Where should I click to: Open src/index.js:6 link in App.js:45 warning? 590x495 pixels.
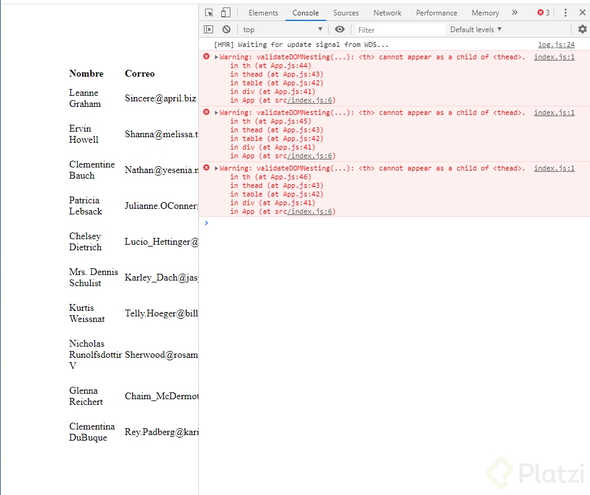(x=310, y=156)
